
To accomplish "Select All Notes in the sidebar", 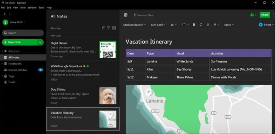I will point(23,57).
